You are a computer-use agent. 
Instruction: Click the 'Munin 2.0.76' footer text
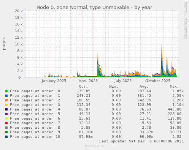(x=94, y=146)
